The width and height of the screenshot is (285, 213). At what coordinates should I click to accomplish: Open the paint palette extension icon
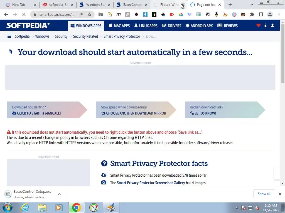(x=225, y=14)
